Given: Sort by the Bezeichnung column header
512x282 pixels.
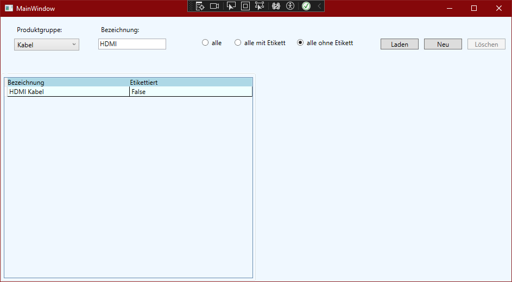Looking at the screenshot, I should [68, 83].
